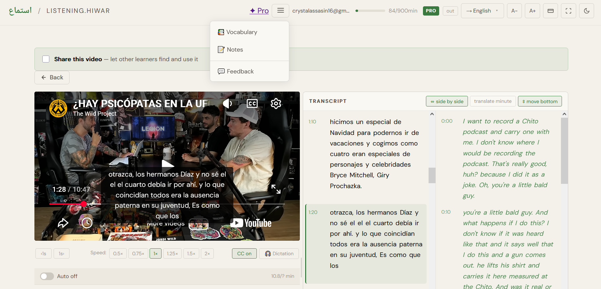Open video on YouTube logo

(251, 223)
